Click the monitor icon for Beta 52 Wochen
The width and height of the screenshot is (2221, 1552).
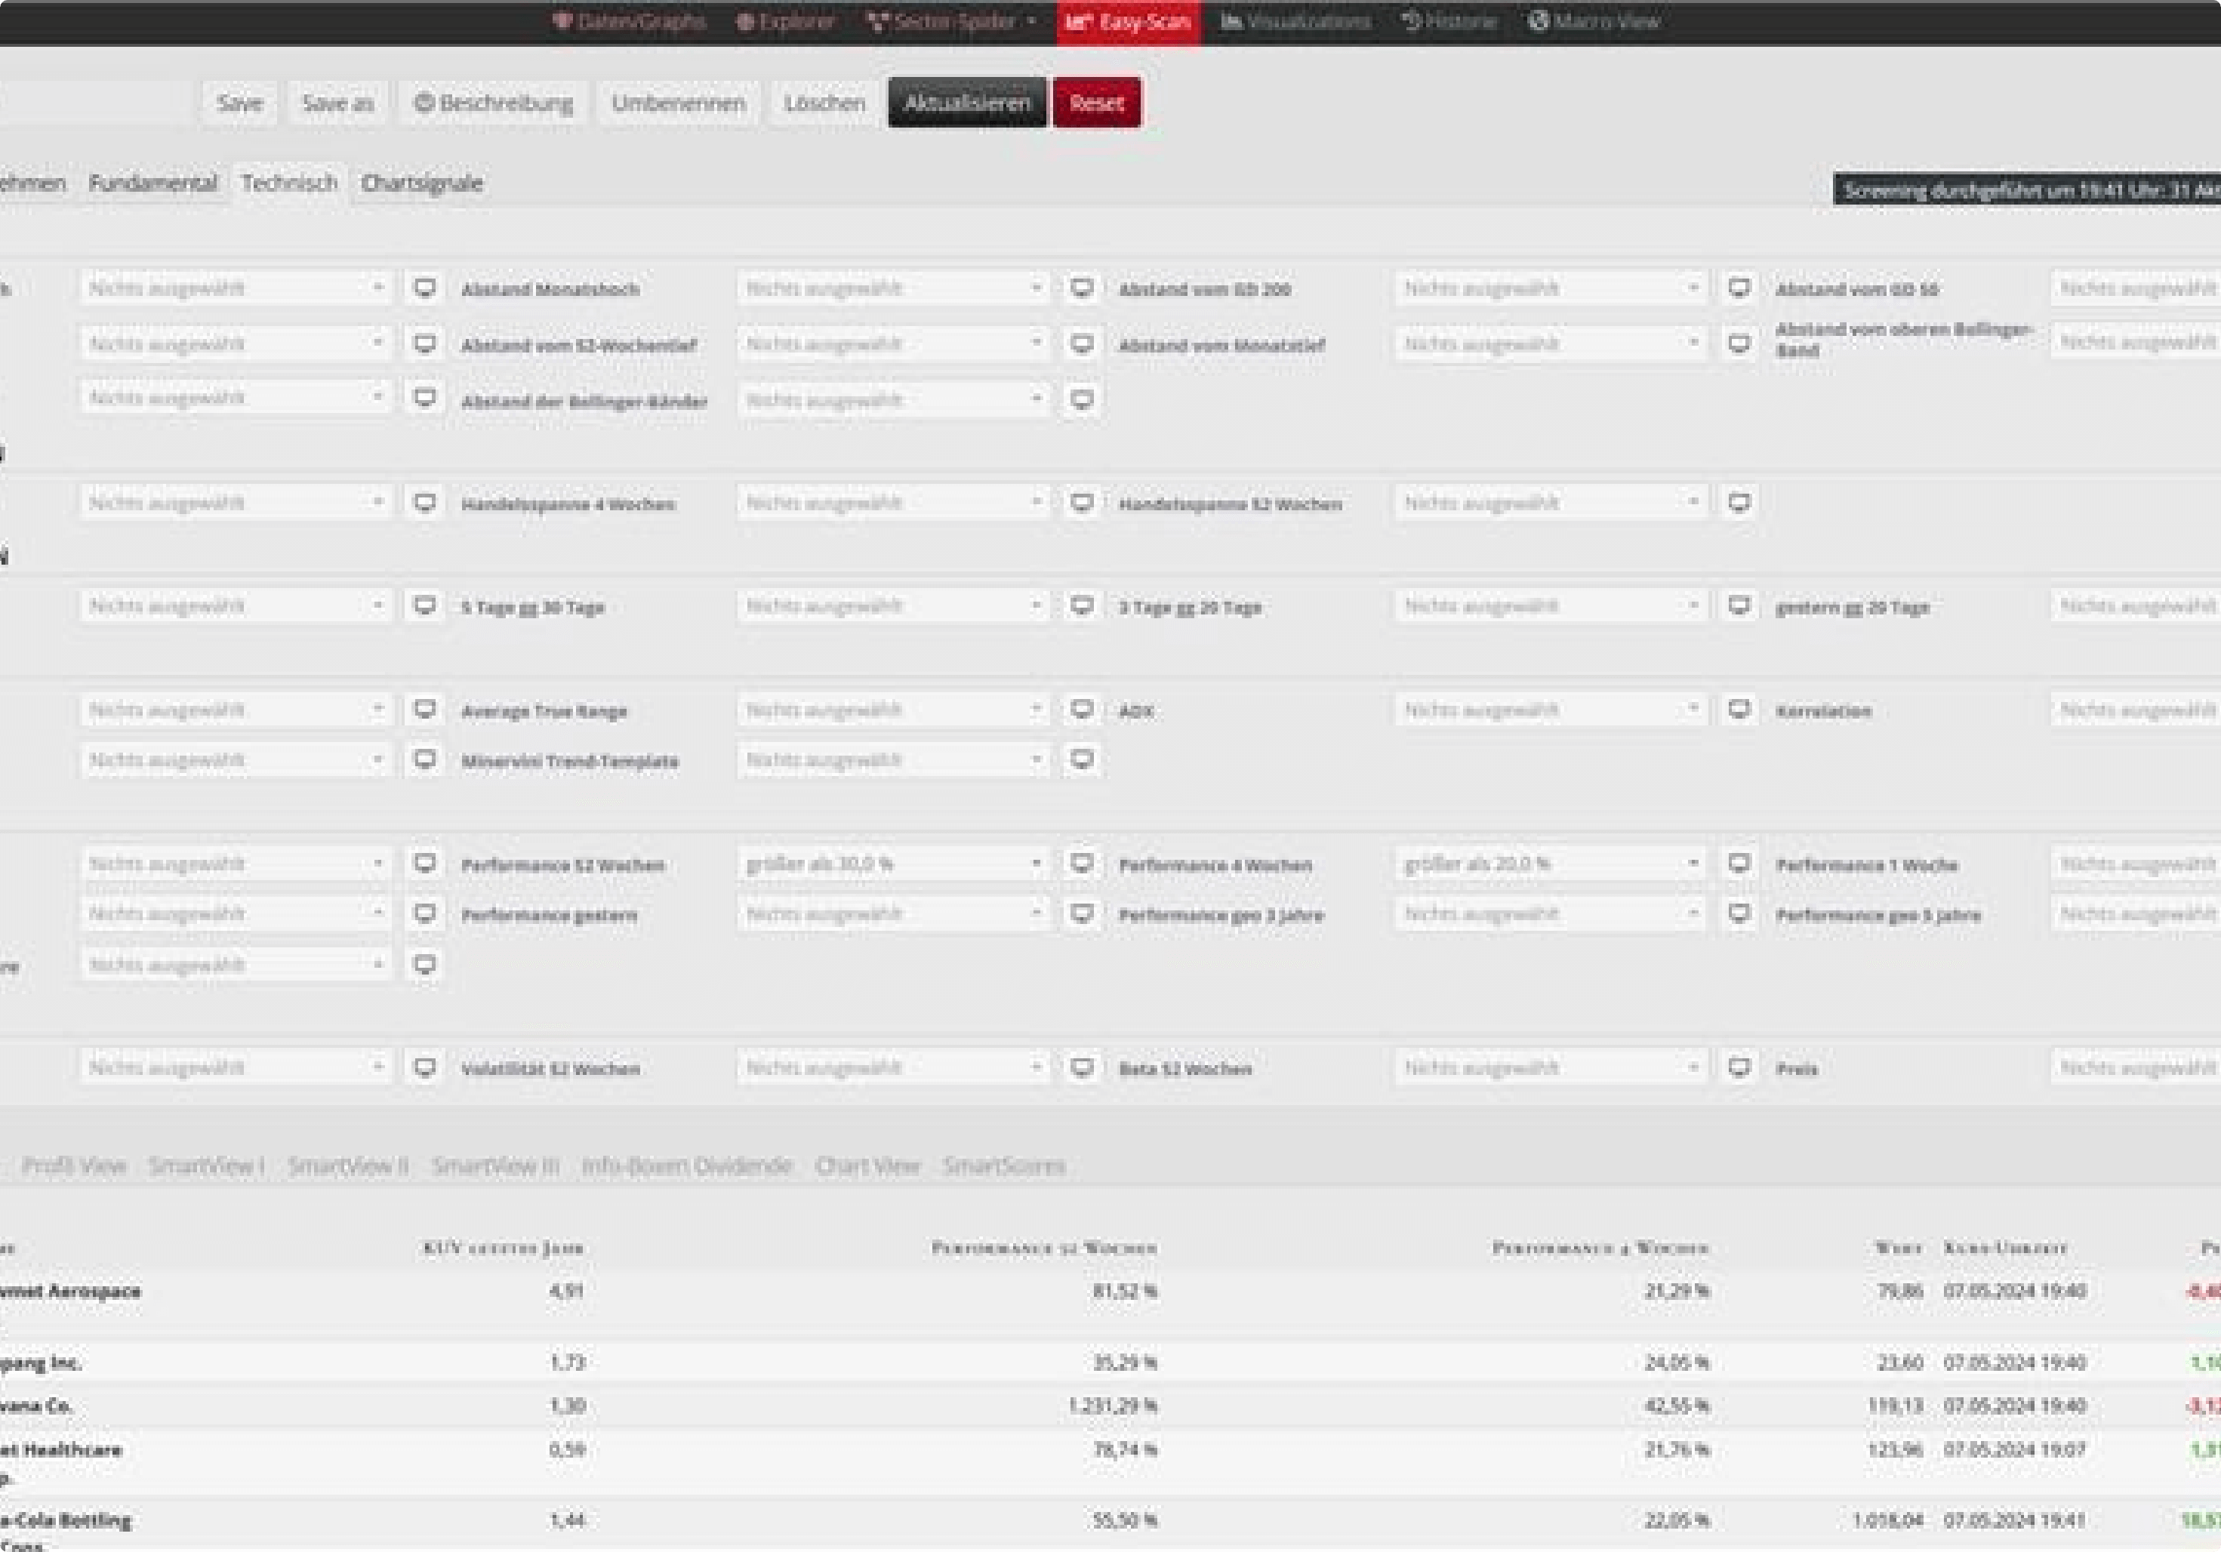coord(1739,1067)
